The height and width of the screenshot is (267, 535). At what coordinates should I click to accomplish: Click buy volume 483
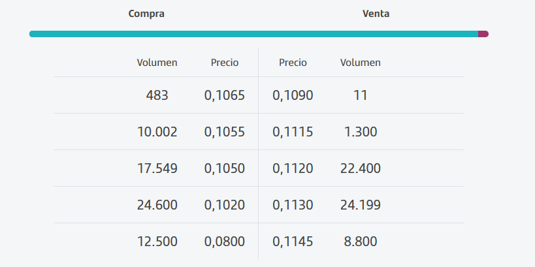tap(157, 95)
